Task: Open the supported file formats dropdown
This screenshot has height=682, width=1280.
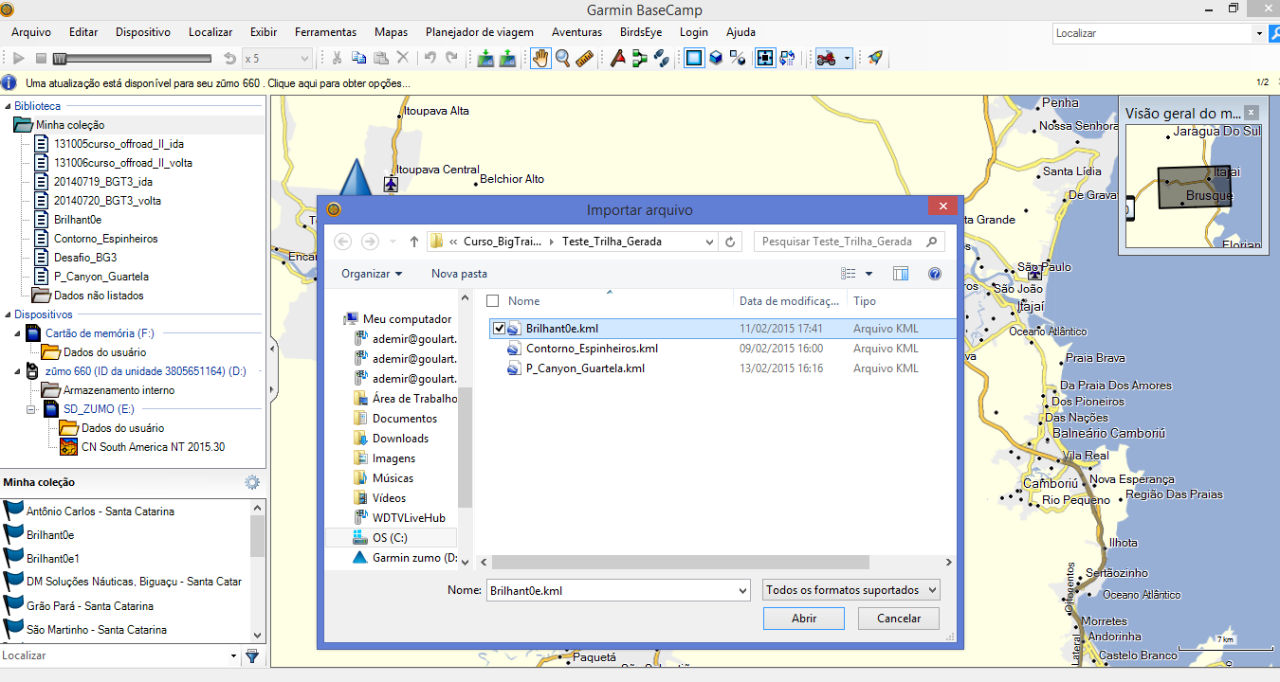Action: [850, 590]
